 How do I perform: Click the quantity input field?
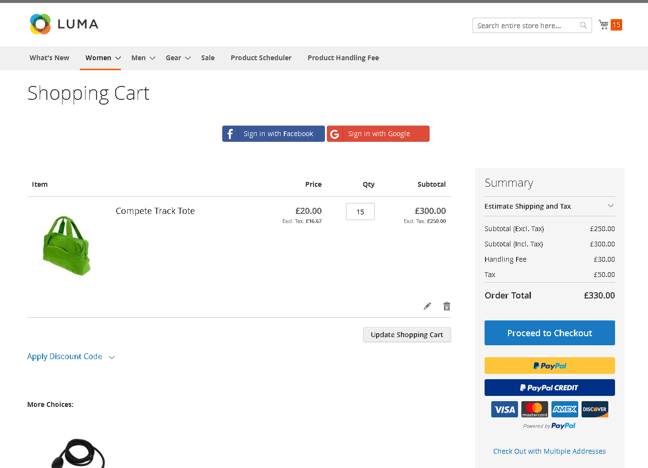(x=360, y=212)
